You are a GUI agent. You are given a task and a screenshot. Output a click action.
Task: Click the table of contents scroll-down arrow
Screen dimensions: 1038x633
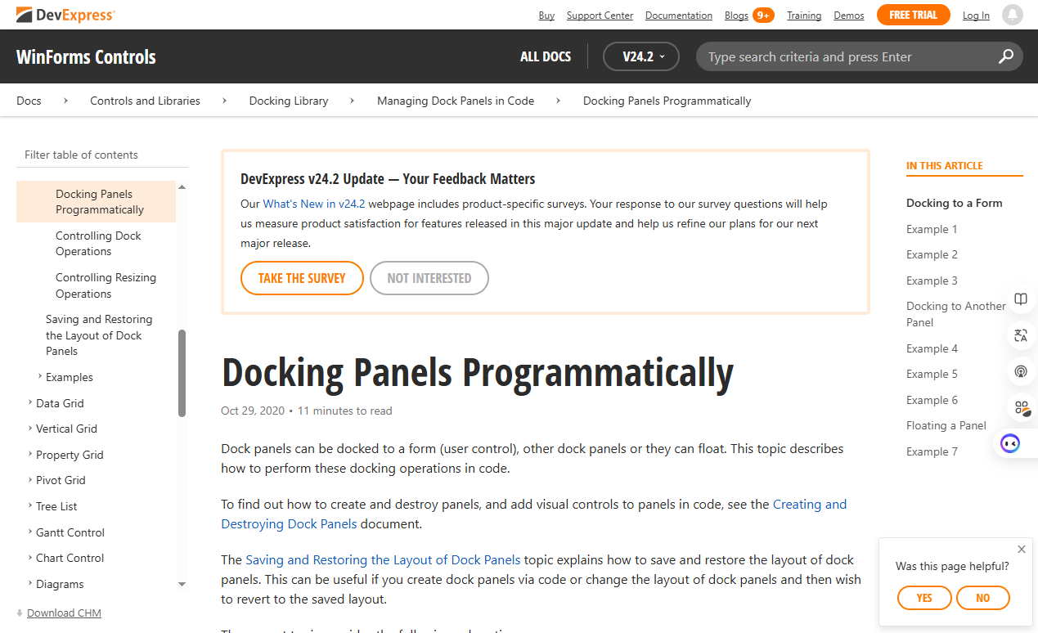coord(182,584)
